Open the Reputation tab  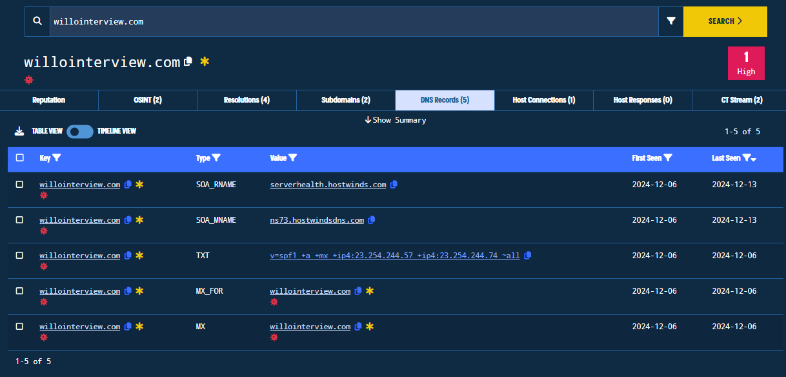pyautogui.click(x=49, y=100)
